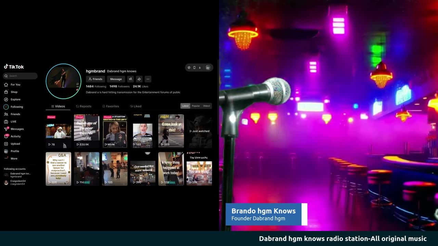
Task: Click the Friends button on profile
Action: (x=95, y=79)
